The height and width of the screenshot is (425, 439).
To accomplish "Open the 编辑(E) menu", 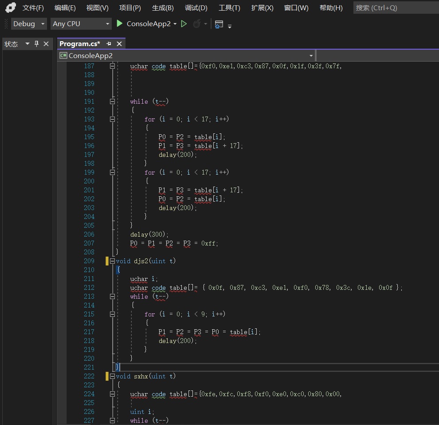I will pyautogui.click(x=65, y=8).
